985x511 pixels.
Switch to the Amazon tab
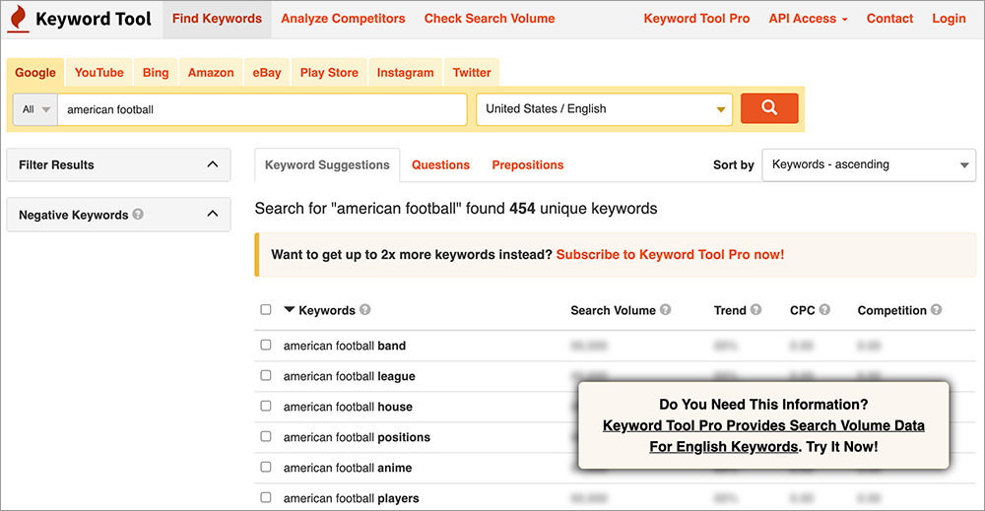pos(211,73)
